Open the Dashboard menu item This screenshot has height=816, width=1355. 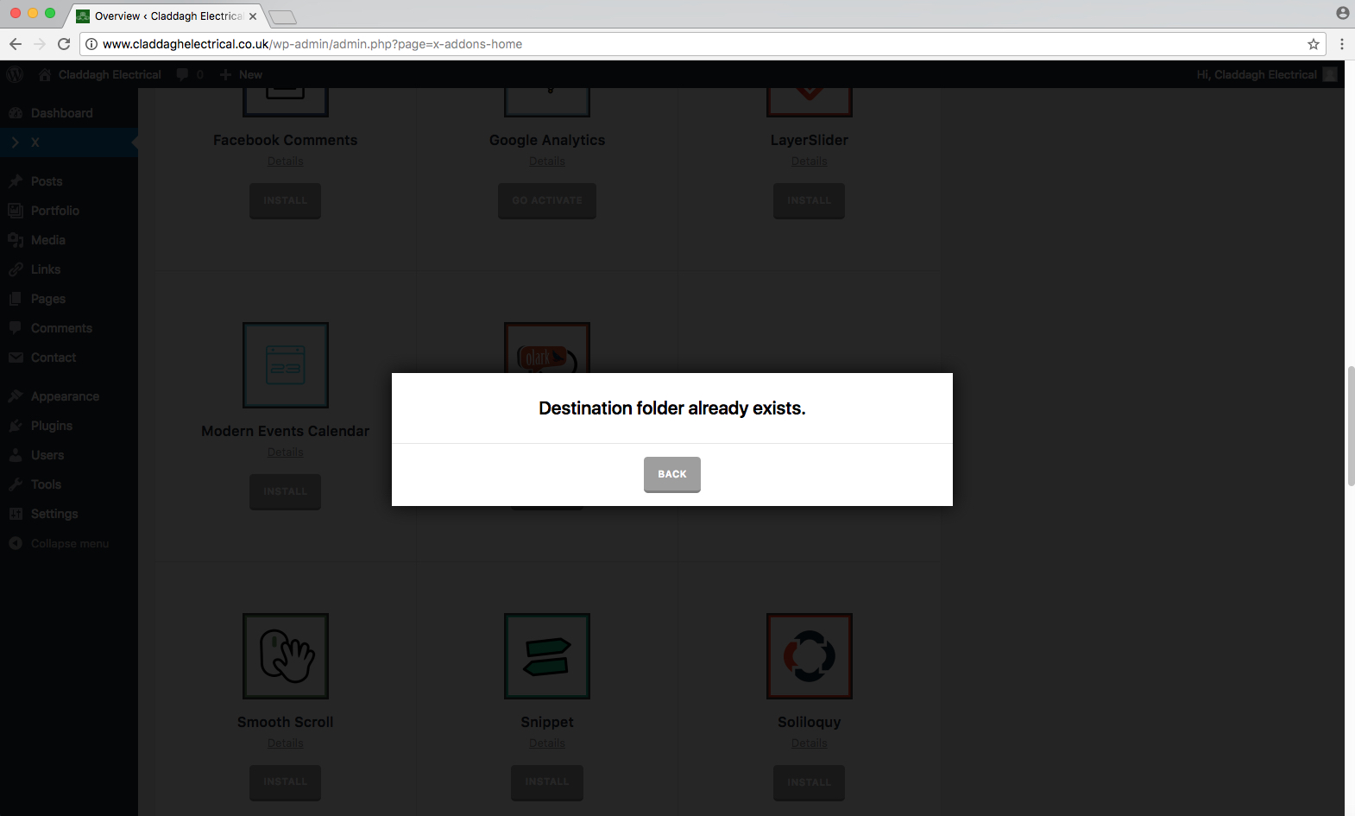pyautogui.click(x=61, y=113)
